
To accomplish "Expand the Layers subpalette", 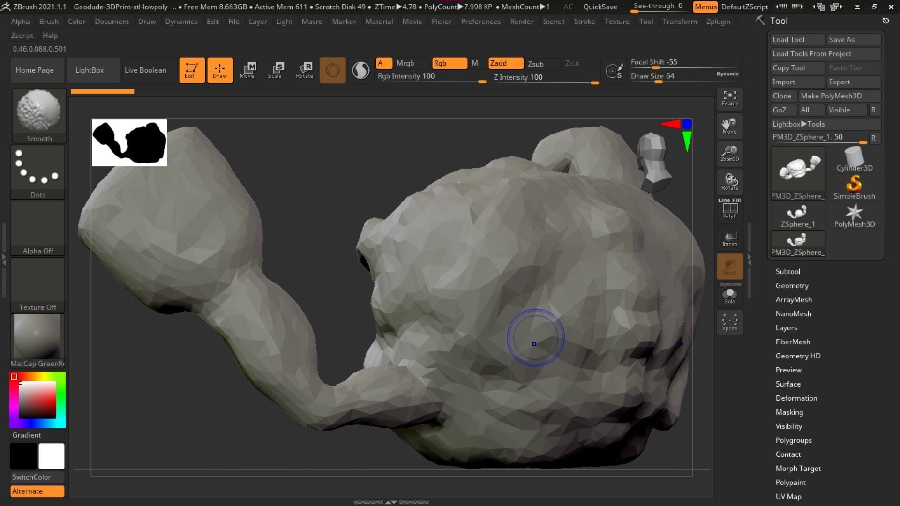I will click(786, 328).
